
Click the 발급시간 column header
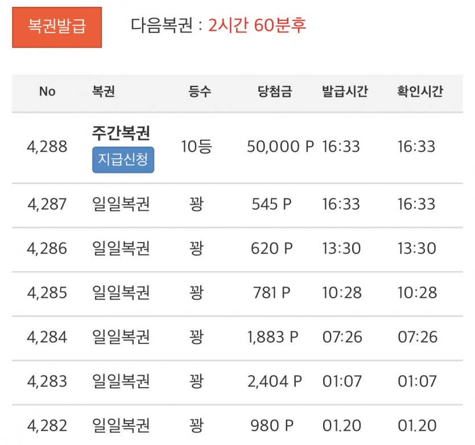(x=346, y=92)
